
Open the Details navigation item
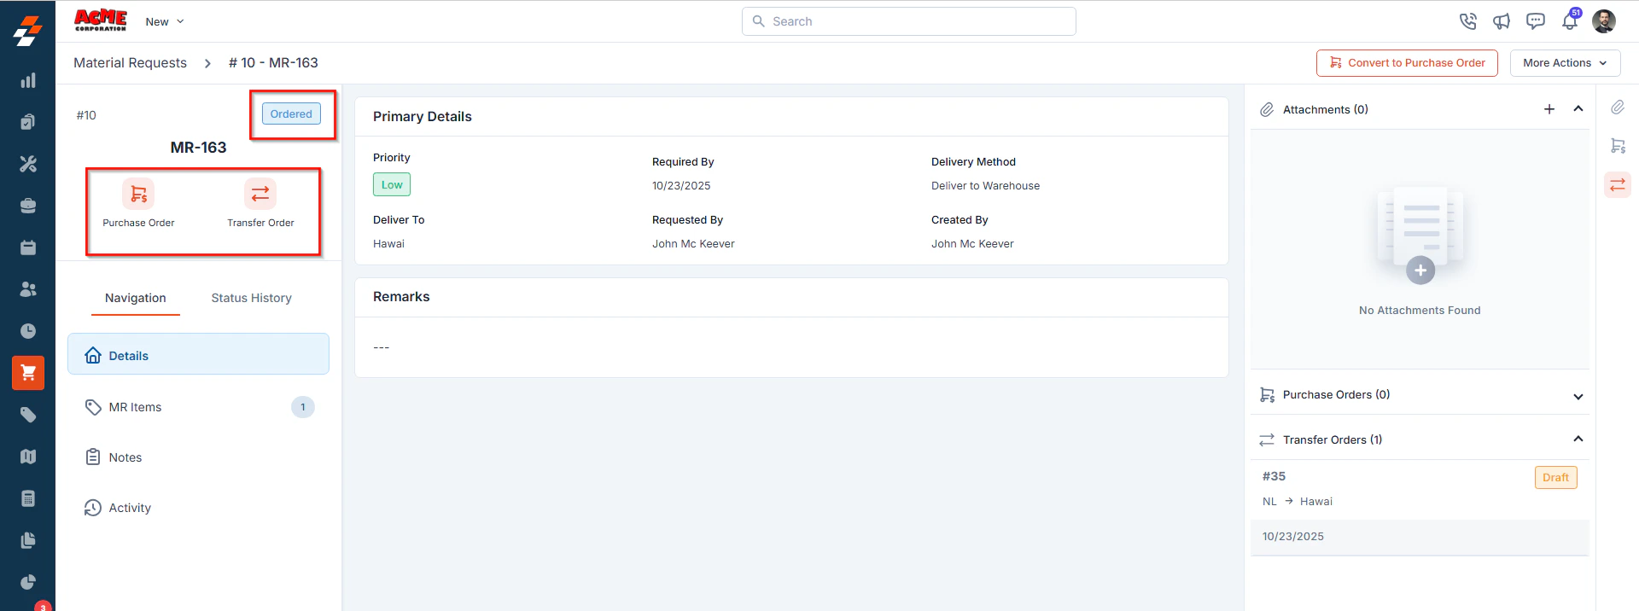(198, 354)
